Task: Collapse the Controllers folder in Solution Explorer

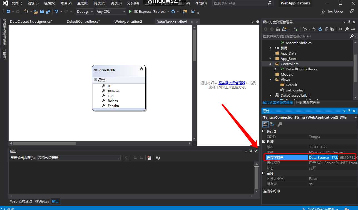Action: click(270, 64)
